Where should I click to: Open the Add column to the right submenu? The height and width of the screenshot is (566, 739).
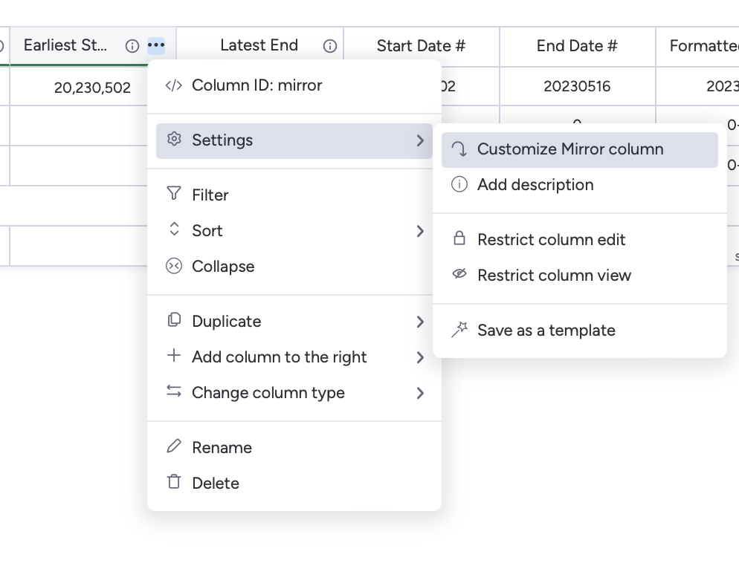[422, 357]
